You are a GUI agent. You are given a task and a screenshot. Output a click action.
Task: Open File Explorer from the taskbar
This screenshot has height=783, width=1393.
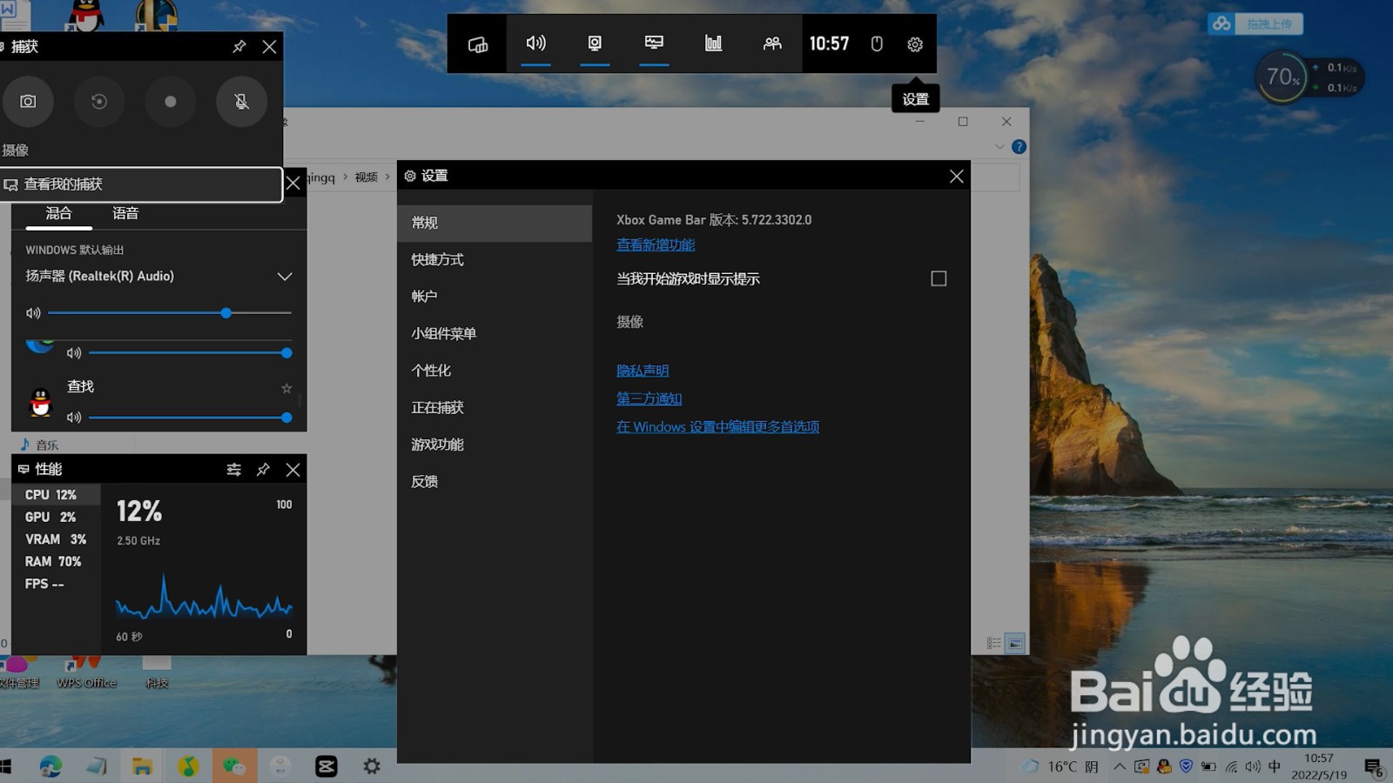[142, 766]
